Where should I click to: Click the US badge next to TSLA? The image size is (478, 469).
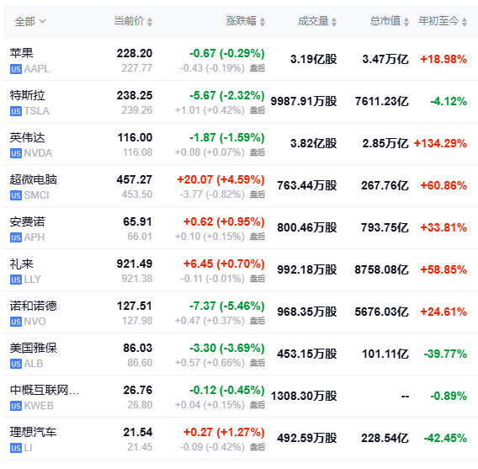coord(16,111)
